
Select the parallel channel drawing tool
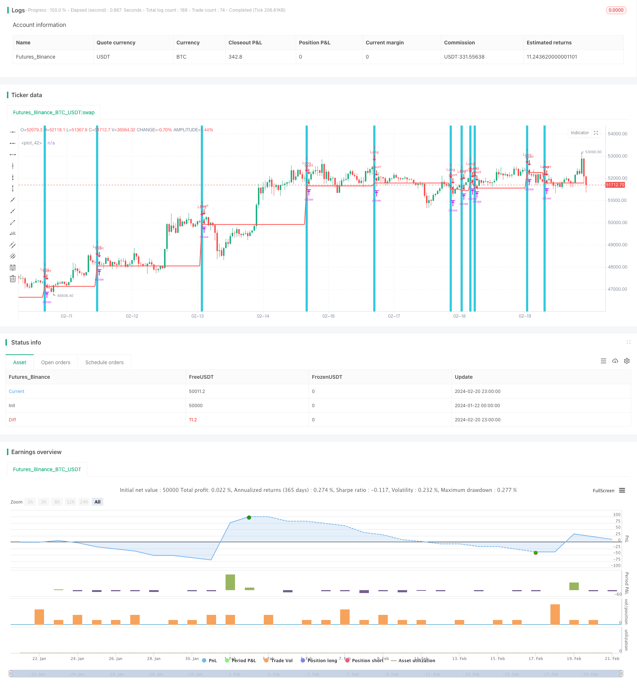coord(13,245)
